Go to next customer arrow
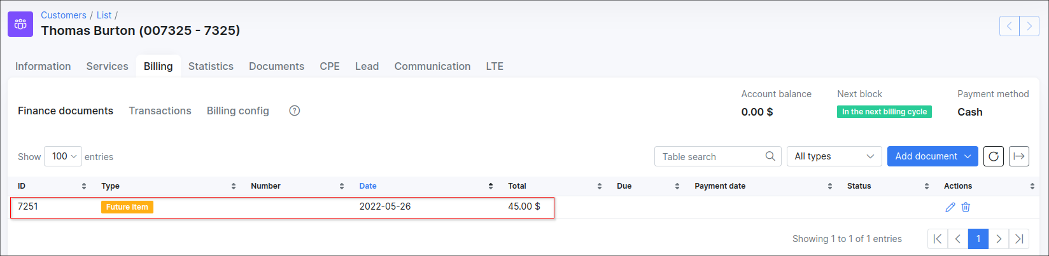The height and width of the screenshot is (256, 1049). tap(1029, 26)
